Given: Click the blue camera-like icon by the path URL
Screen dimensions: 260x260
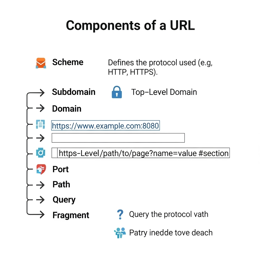Looking at the screenshot, I should tap(41, 153).
